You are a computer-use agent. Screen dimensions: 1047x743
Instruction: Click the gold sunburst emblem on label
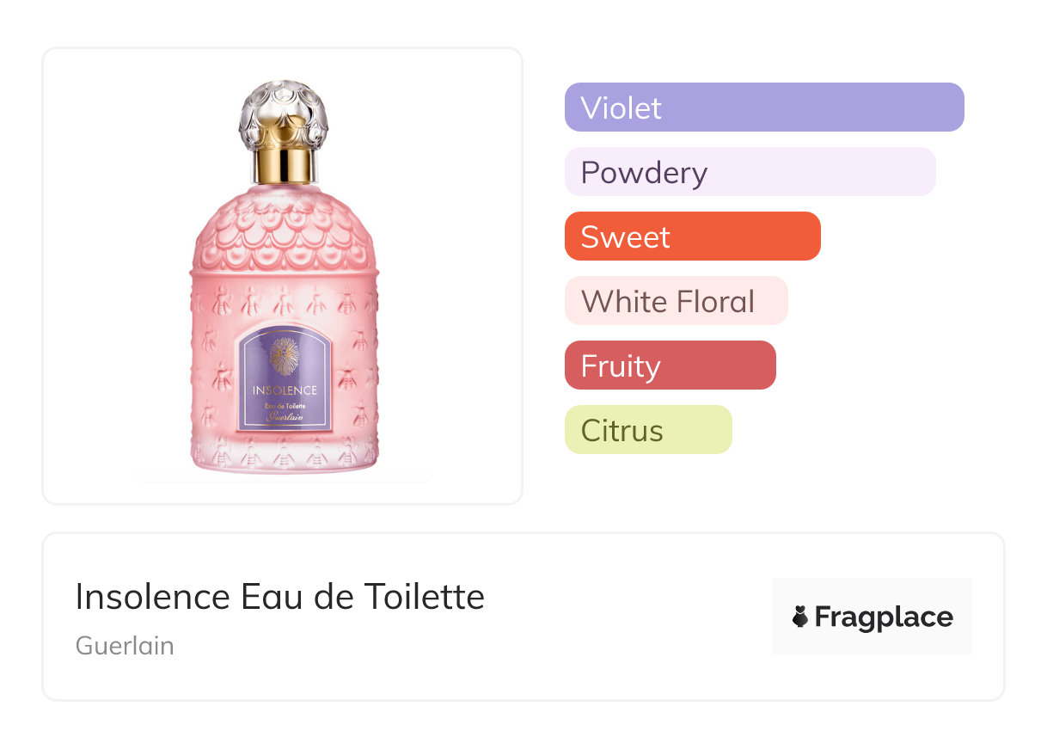285,355
